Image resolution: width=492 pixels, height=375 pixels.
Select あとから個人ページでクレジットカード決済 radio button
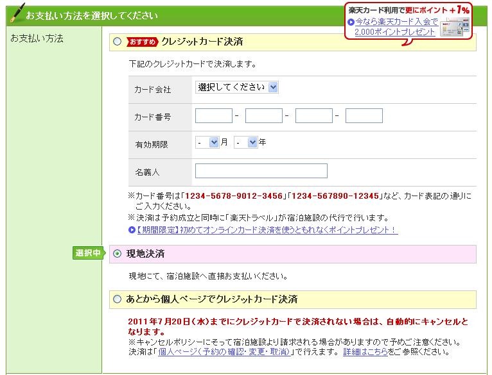point(117,299)
